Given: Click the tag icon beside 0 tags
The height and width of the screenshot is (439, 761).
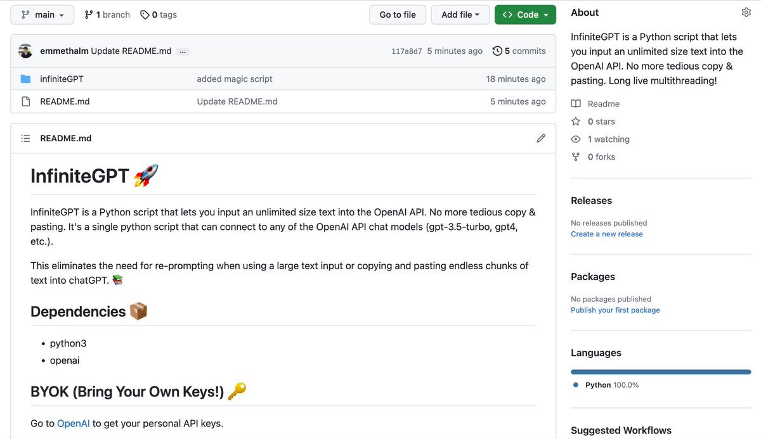Looking at the screenshot, I should point(145,15).
